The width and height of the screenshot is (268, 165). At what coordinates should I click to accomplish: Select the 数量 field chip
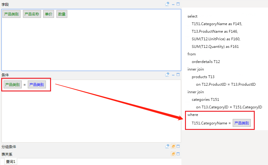[62, 14]
